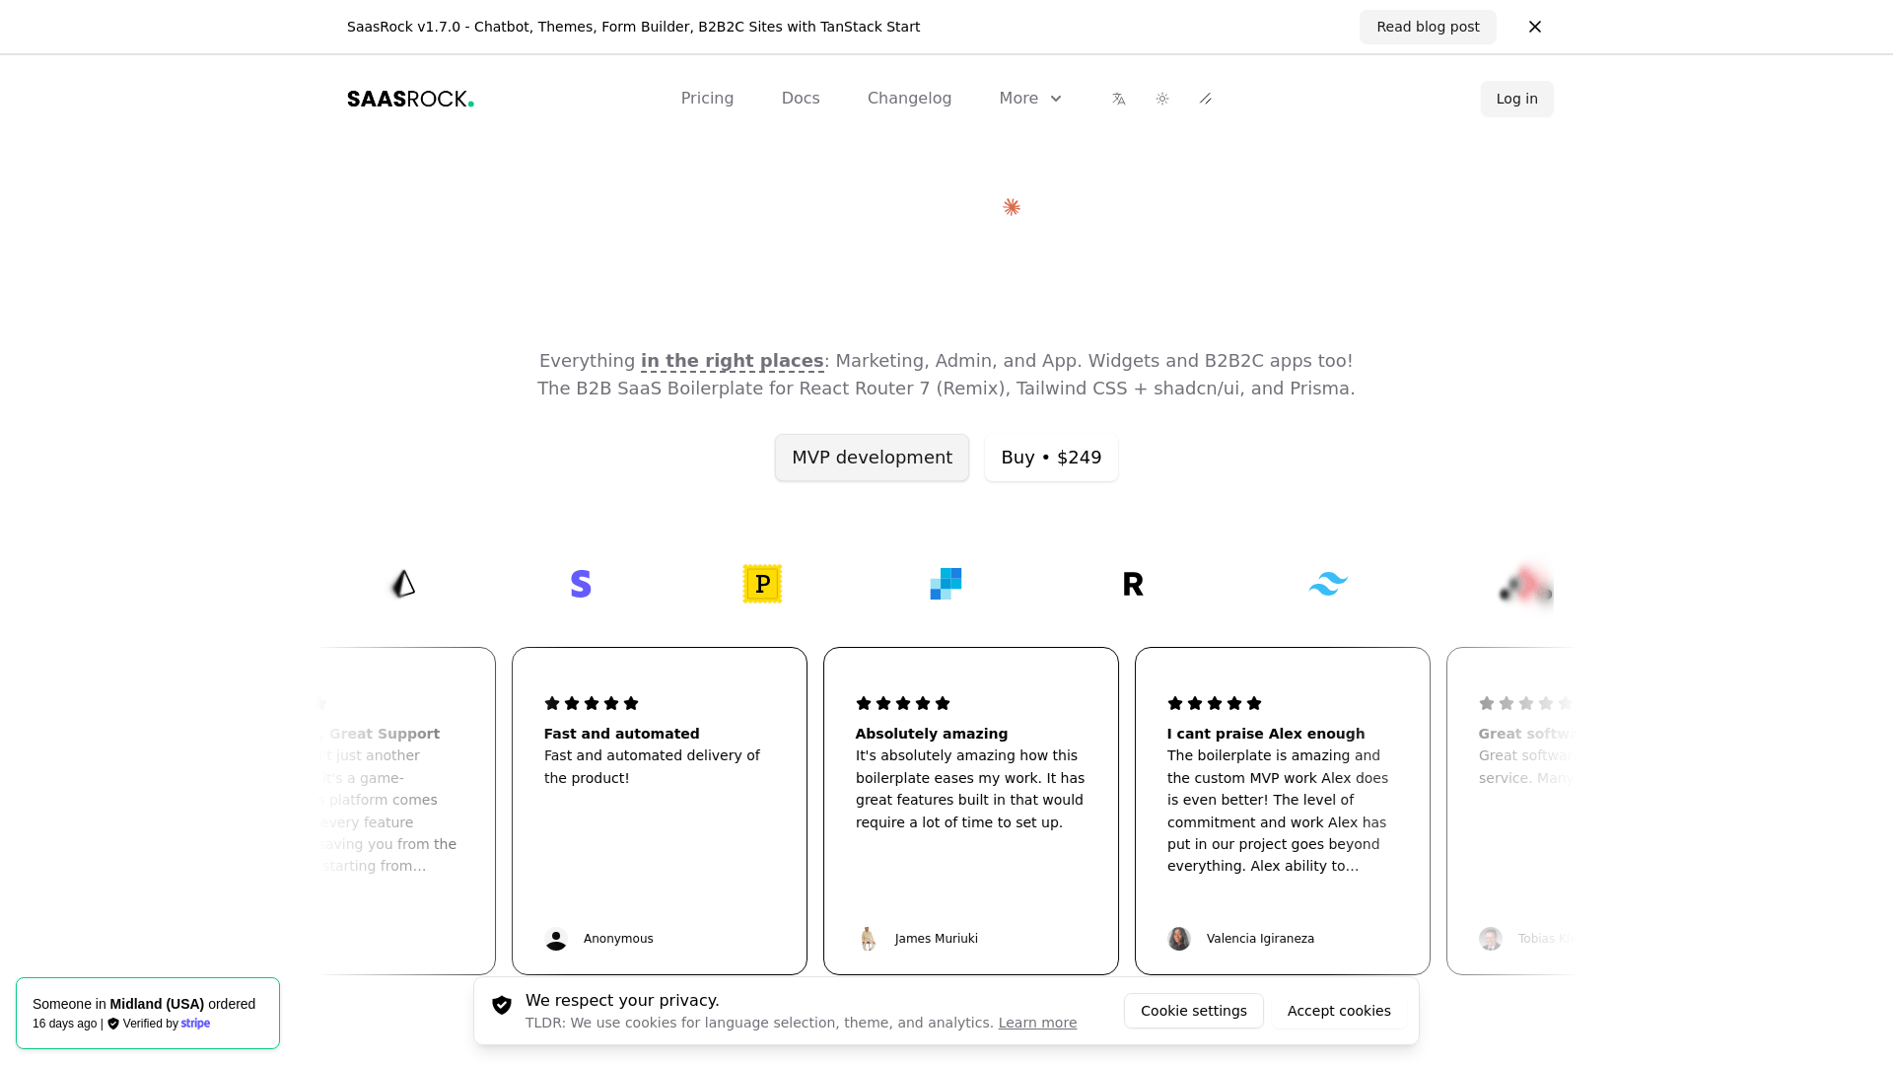The height and width of the screenshot is (1065, 1893).
Task: Select the yellow Postmark P logo
Action: (x=762, y=584)
